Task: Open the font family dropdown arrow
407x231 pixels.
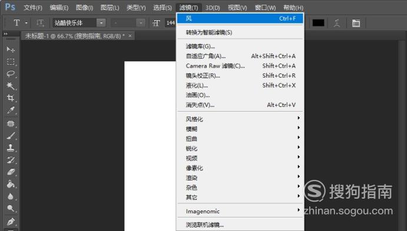Action: (101, 23)
